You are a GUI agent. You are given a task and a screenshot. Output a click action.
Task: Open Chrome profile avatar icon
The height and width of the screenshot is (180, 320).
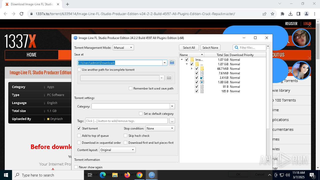306,14
